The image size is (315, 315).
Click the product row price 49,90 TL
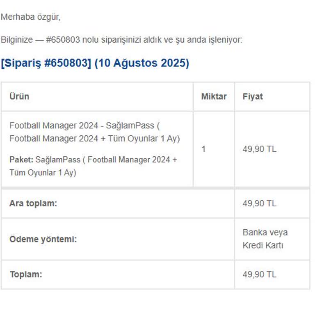(x=260, y=149)
